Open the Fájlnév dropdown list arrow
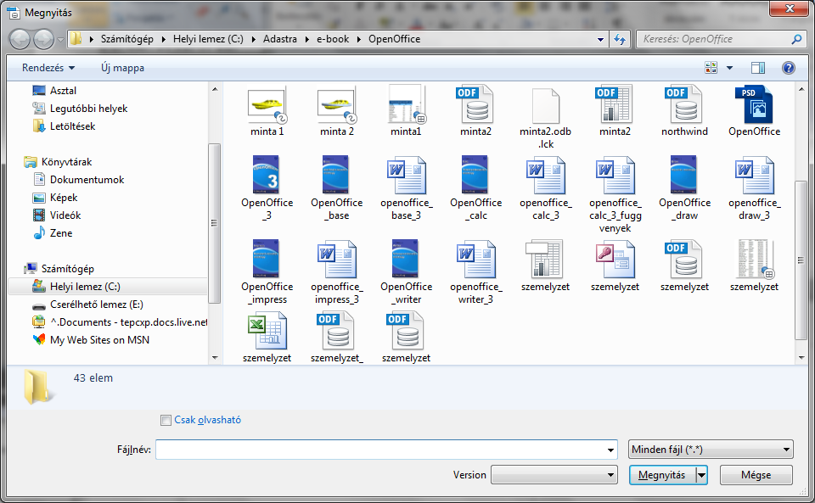The width and height of the screenshot is (815, 503). tap(610, 450)
